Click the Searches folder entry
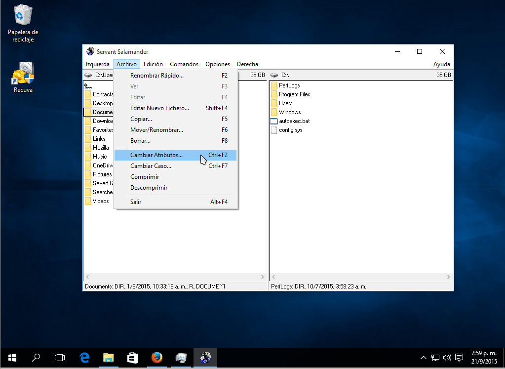 pyautogui.click(x=99, y=192)
